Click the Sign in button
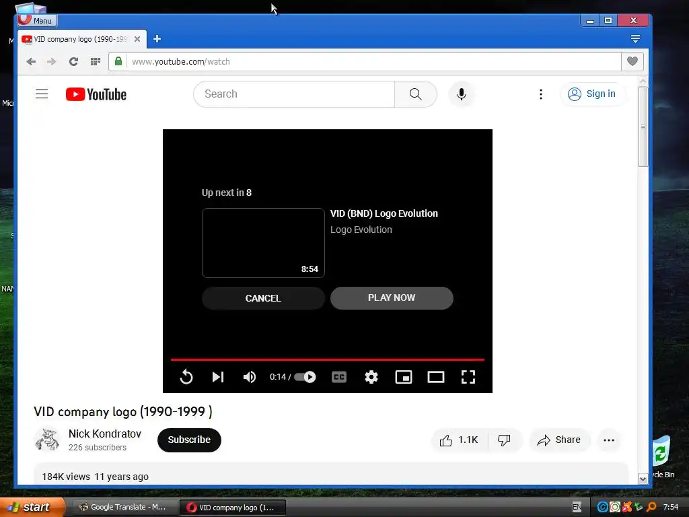This screenshot has height=517, width=689. tap(592, 94)
